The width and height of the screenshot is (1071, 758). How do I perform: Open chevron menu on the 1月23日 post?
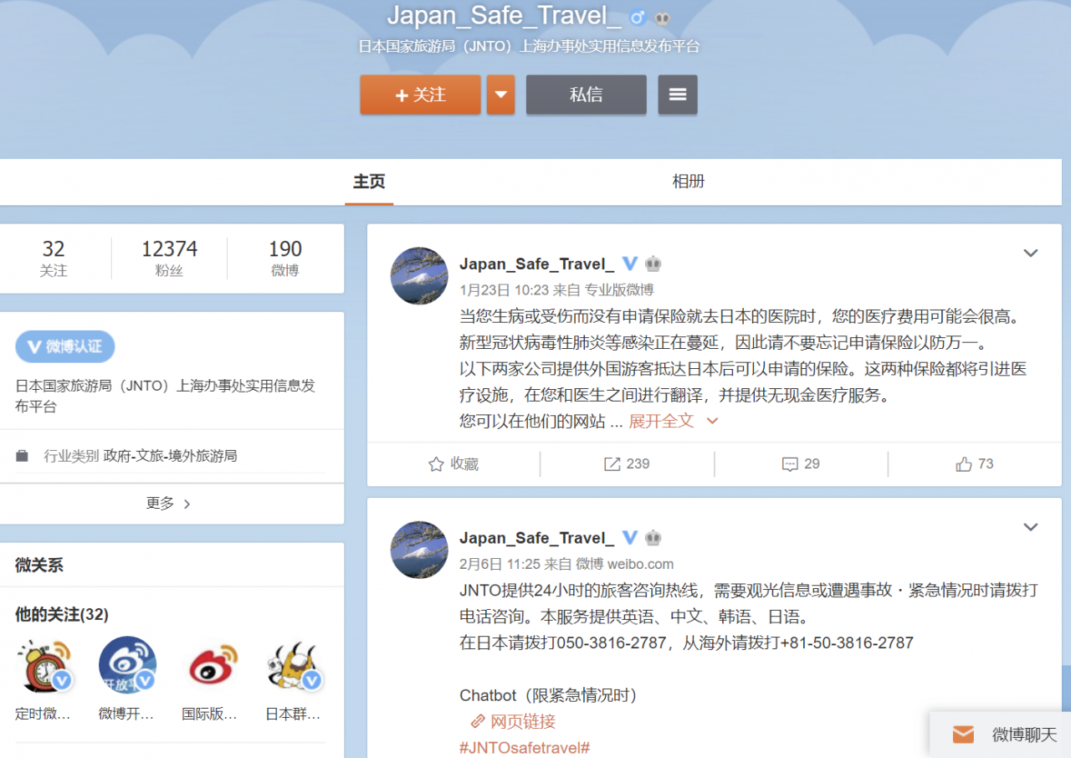pyautogui.click(x=1031, y=253)
